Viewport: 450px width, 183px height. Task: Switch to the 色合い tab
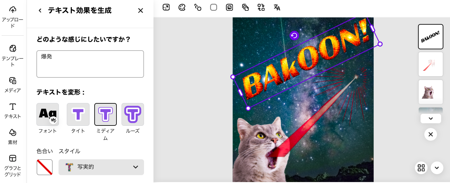tap(44, 151)
